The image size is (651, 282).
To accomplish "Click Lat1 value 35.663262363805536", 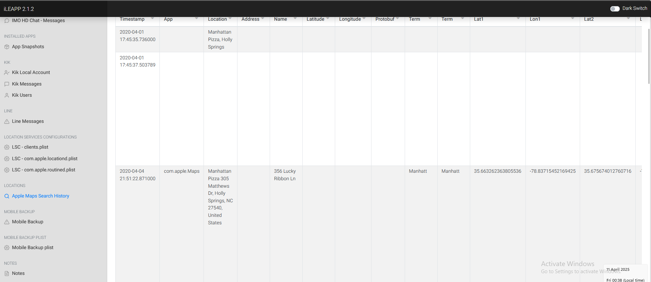I will [497, 171].
